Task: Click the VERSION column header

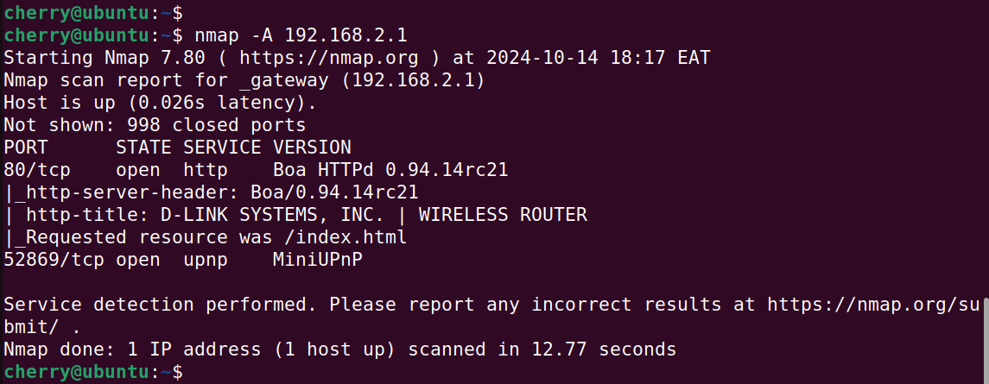Action: 312,148
